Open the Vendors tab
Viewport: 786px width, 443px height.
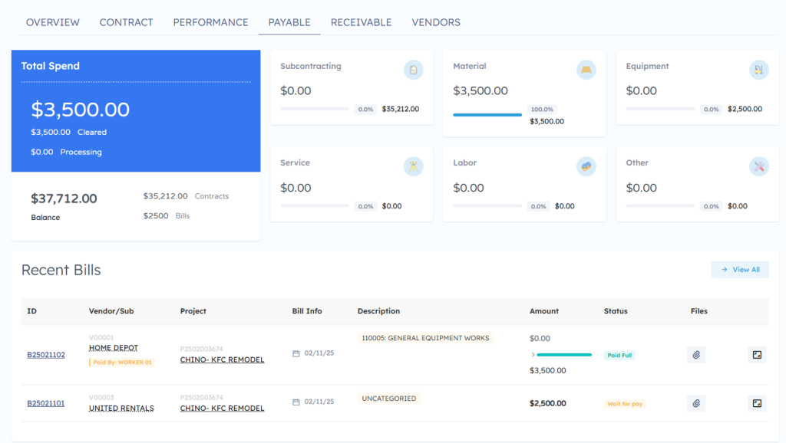tap(436, 22)
